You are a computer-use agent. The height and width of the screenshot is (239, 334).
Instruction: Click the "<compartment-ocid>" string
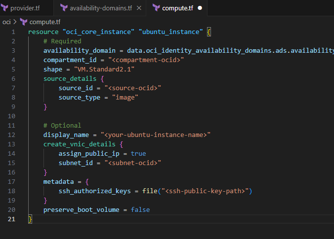tap(146, 60)
